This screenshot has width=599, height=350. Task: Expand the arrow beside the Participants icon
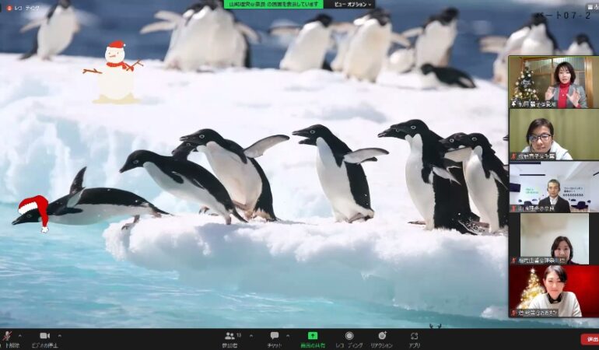250,335
